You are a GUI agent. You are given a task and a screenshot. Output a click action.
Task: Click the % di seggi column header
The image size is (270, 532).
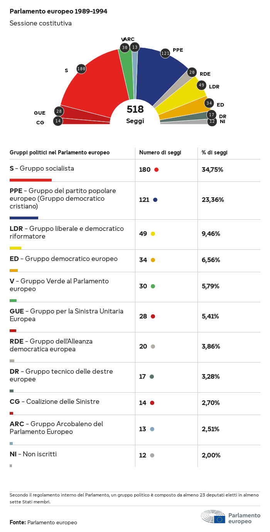pos(214,152)
